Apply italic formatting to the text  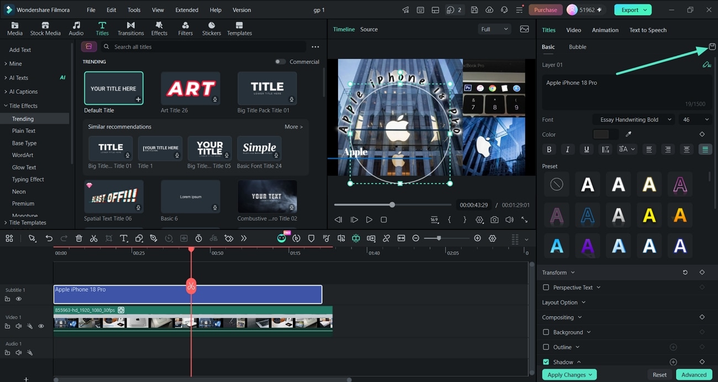point(568,149)
